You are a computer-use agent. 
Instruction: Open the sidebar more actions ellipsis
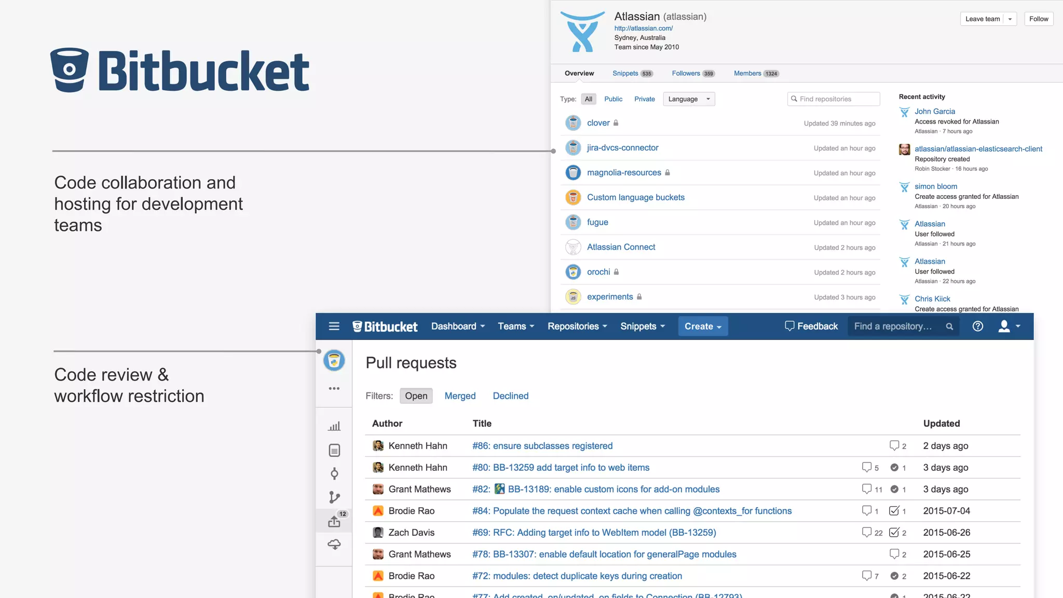[x=334, y=388]
